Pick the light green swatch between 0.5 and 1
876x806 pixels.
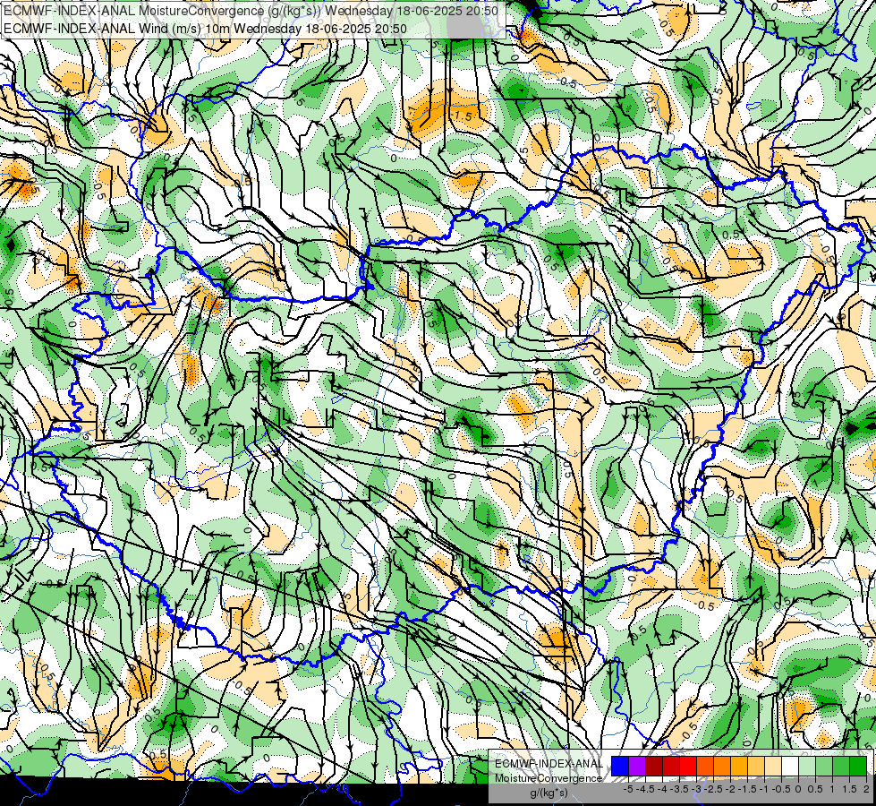(x=824, y=766)
